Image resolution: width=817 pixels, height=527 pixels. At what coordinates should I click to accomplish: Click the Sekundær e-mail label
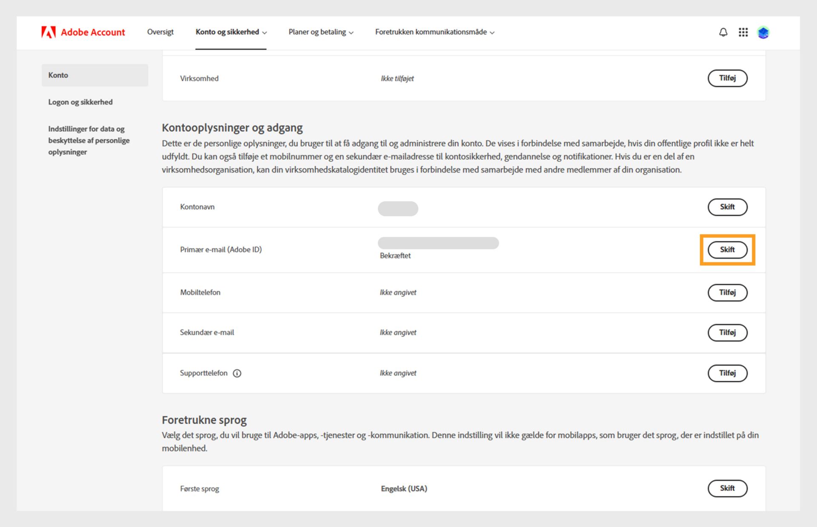coord(207,332)
